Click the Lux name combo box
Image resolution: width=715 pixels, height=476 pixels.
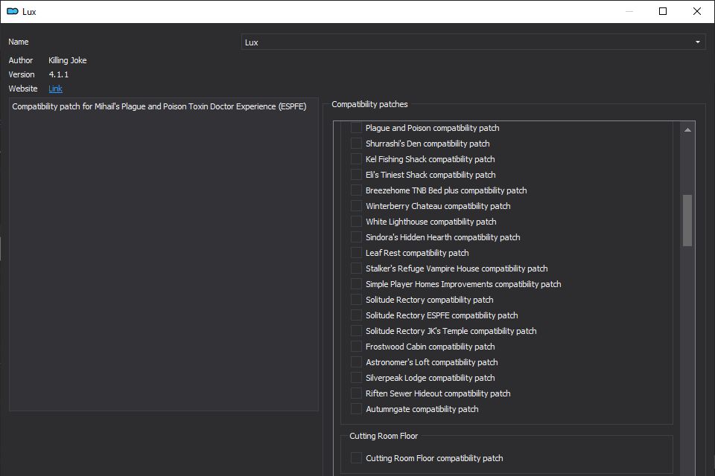[474, 42]
